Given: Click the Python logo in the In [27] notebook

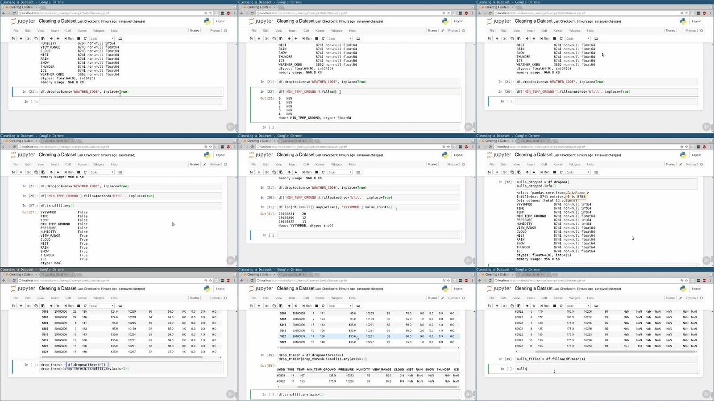Looking at the screenshot, I should (x=207, y=155).
